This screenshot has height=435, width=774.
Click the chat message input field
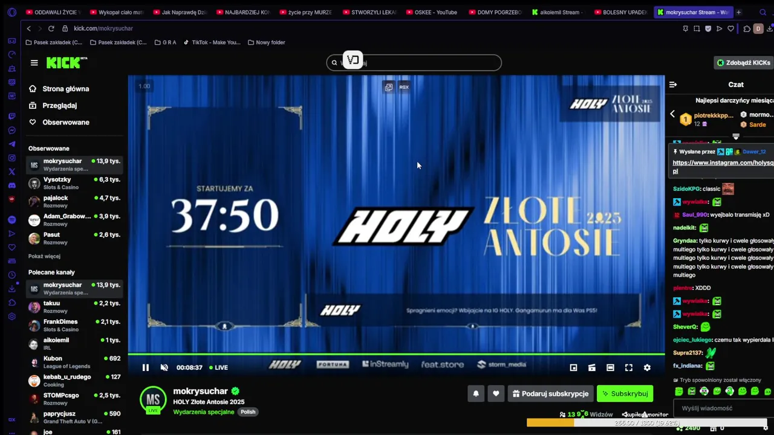coord(723,408)
